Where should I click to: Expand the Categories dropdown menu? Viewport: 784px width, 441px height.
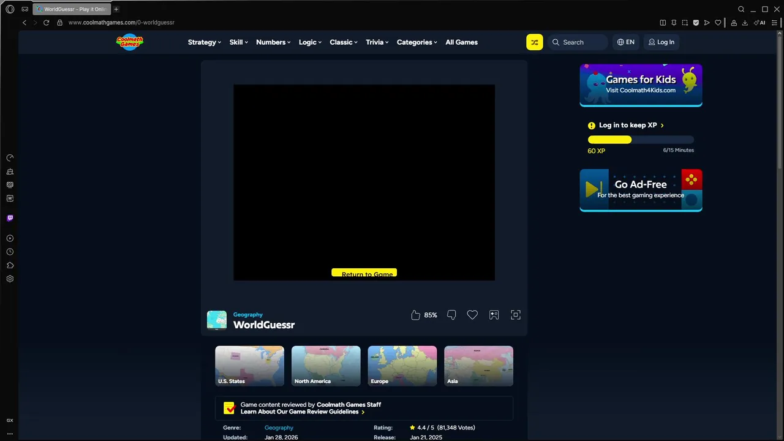[417, 42]
